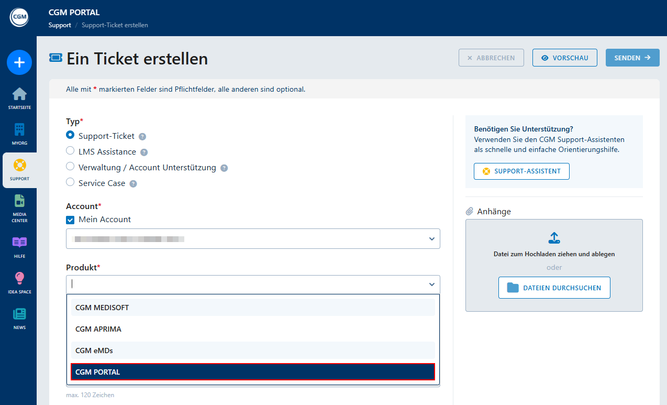Image resolution: width=667 pixels, height=405 pixels.
Task: Select Service Case radio button
Action: (x=70, y=182)
